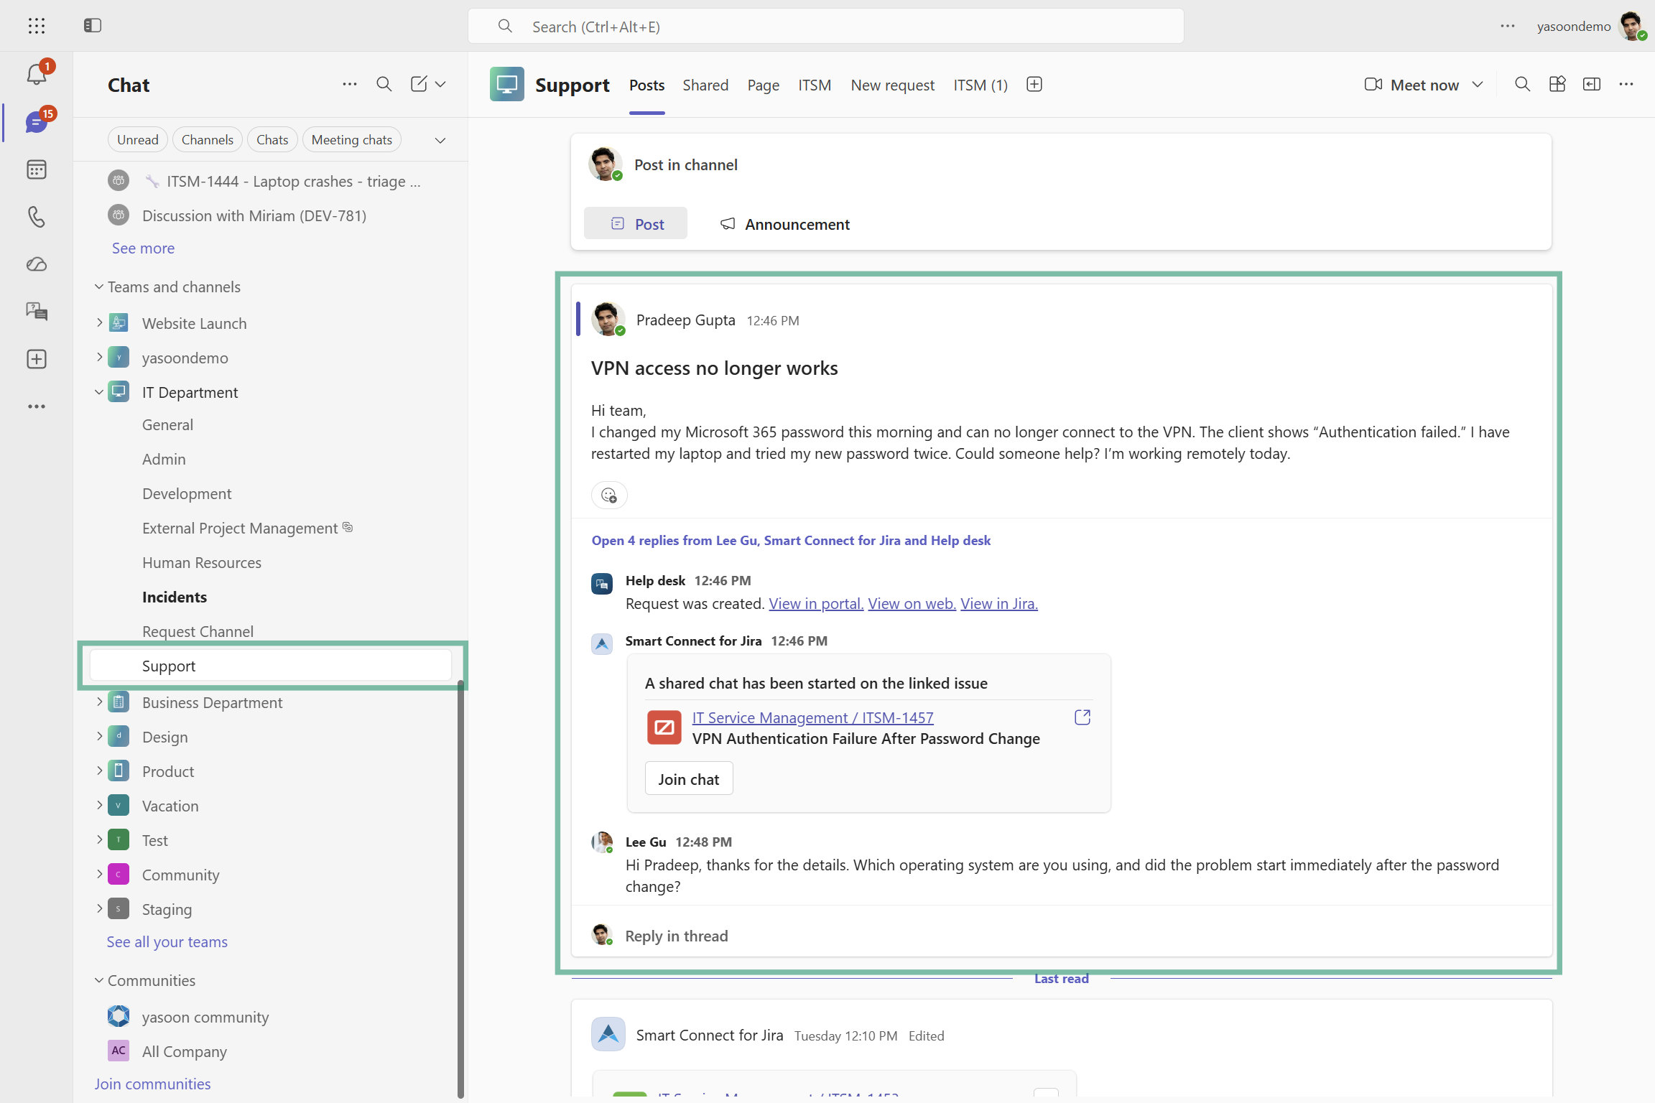Select the Post type option
This screenshot has height=1103, width=1655.
[636, 223]
